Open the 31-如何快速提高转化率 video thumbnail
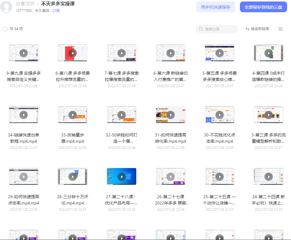291x240 pixels. 171,115
